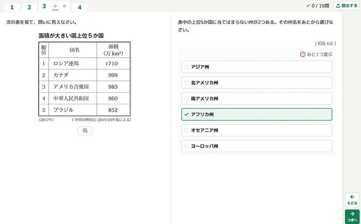Image resolution: width=361 pixels, height=224 pixels.
Task: Click the area table image of top 5 countries
Action: coord(84,79)
